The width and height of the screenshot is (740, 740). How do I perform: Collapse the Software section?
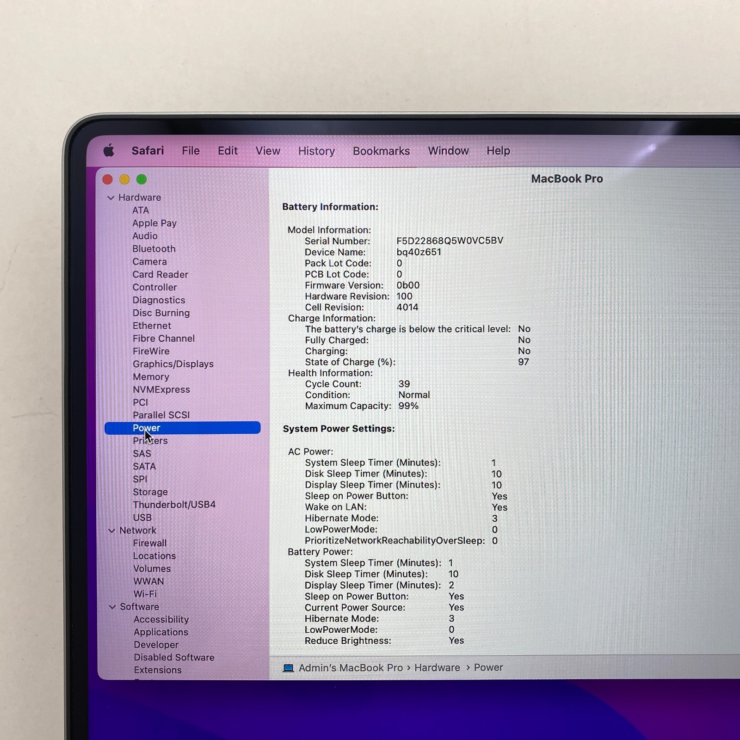(112, 607)
